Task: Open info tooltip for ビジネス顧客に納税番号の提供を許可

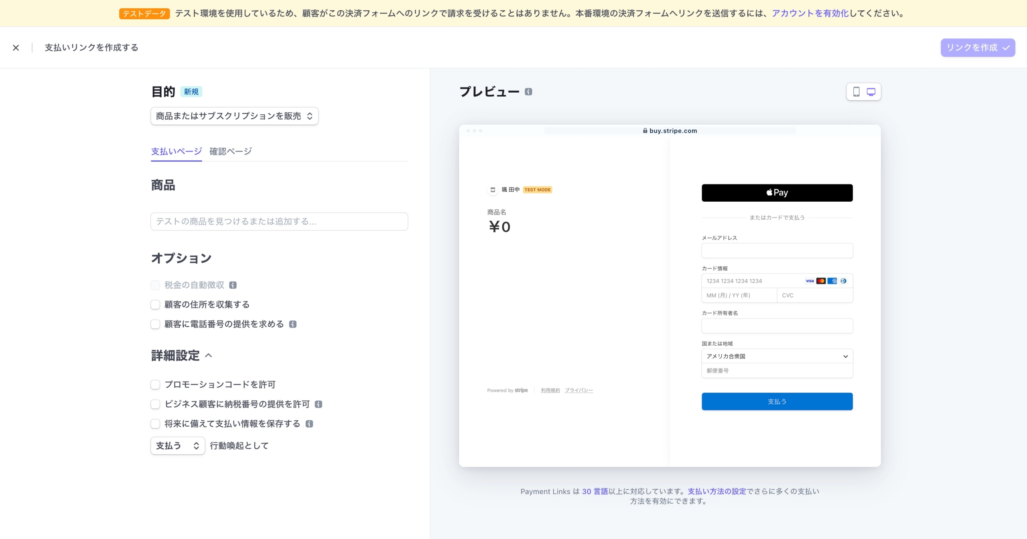Action: tap(318, 404)
